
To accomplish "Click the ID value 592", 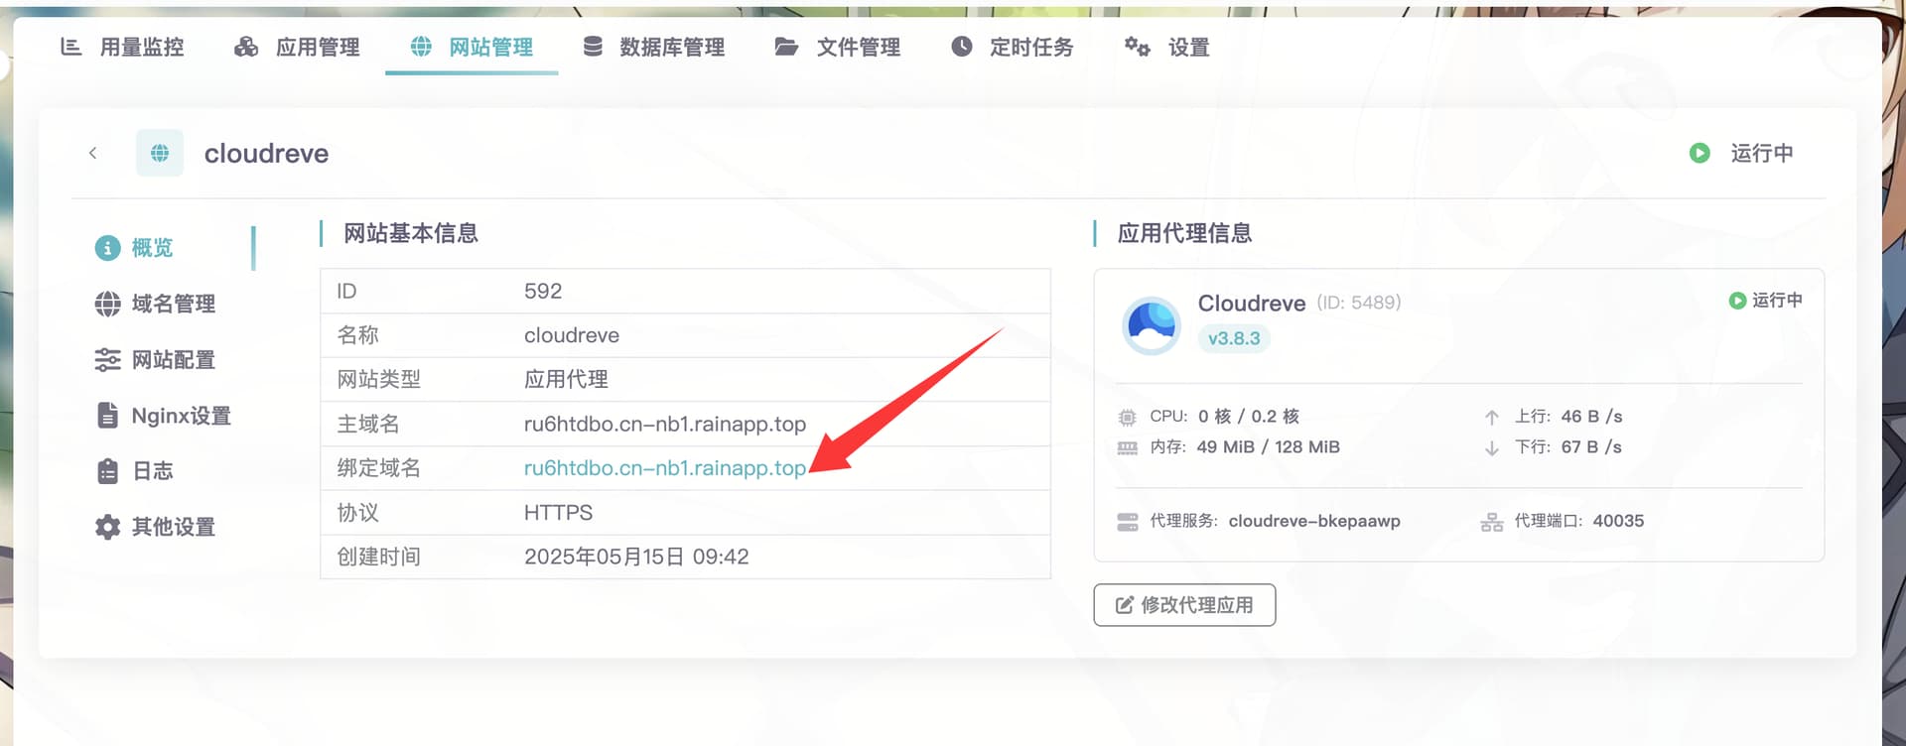I will (x=543, y=291).
